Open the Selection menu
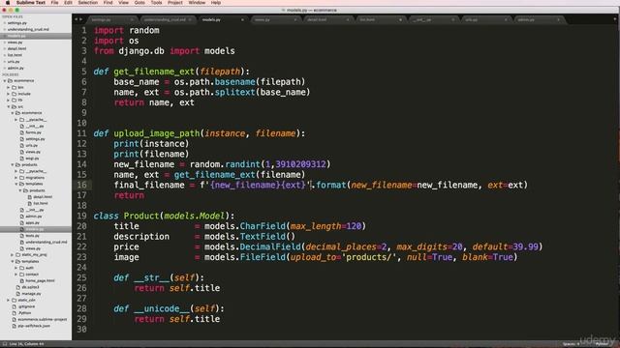The image size is (620, 348). pyautogui.click(x=88, y=2)
